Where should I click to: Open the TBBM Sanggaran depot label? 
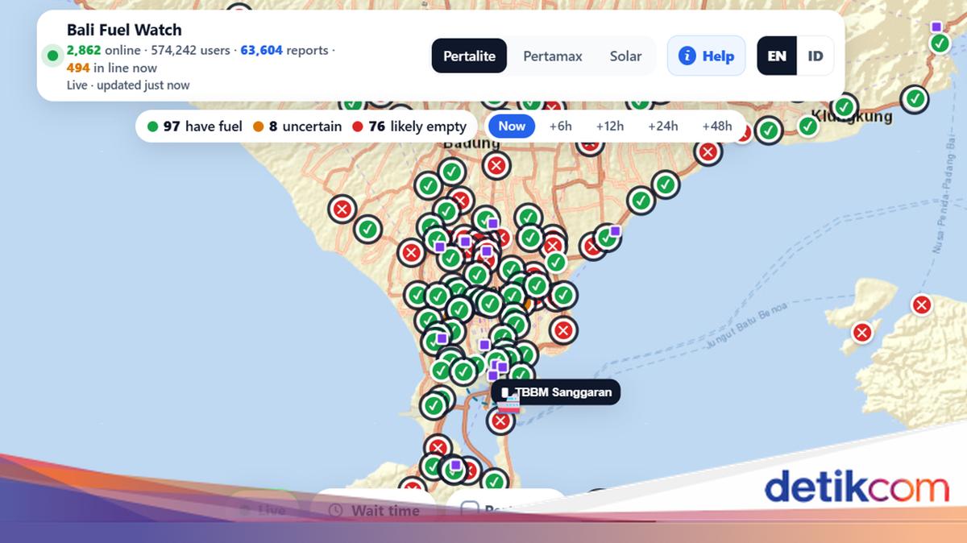pyautogui.click(x=556, y=392)
